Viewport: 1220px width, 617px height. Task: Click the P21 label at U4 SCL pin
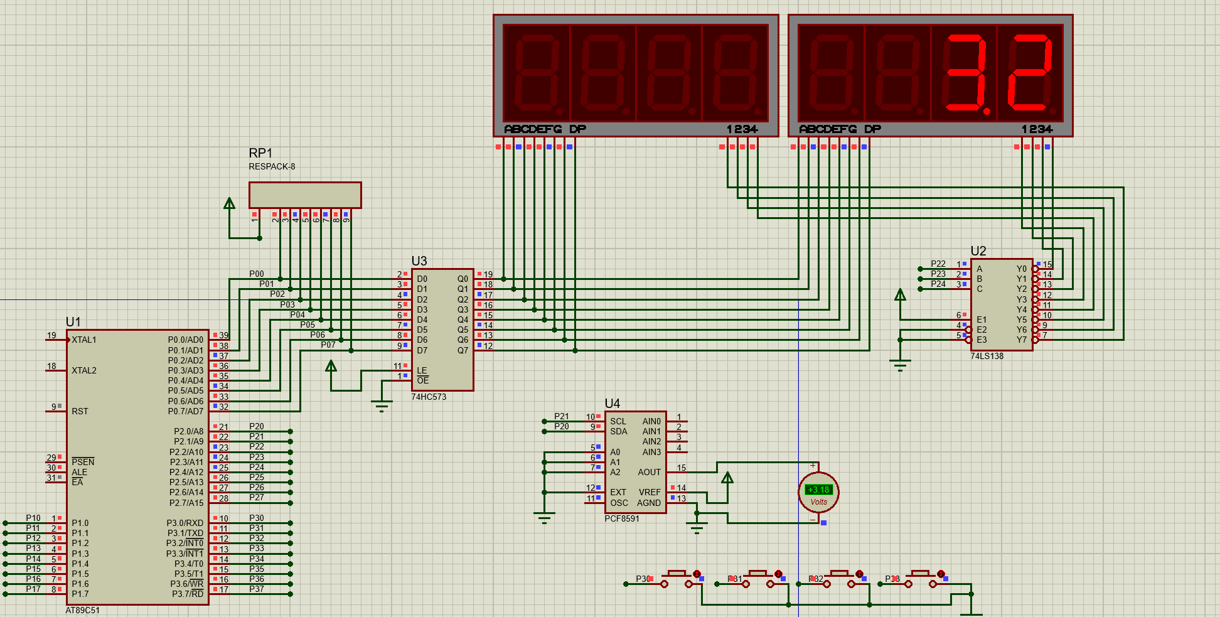[562, 416]
